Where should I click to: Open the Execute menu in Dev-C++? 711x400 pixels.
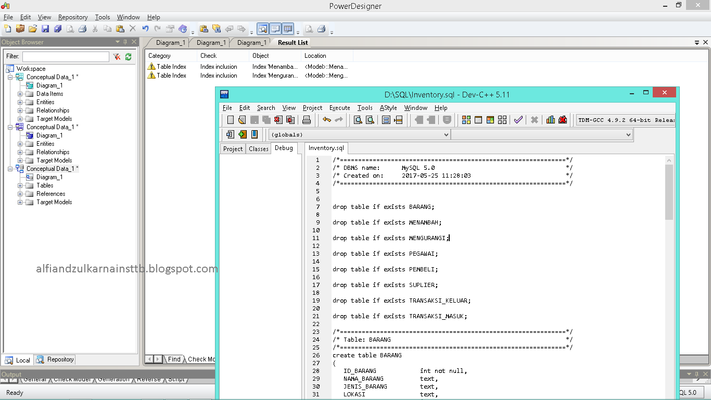tap(339, 108)
